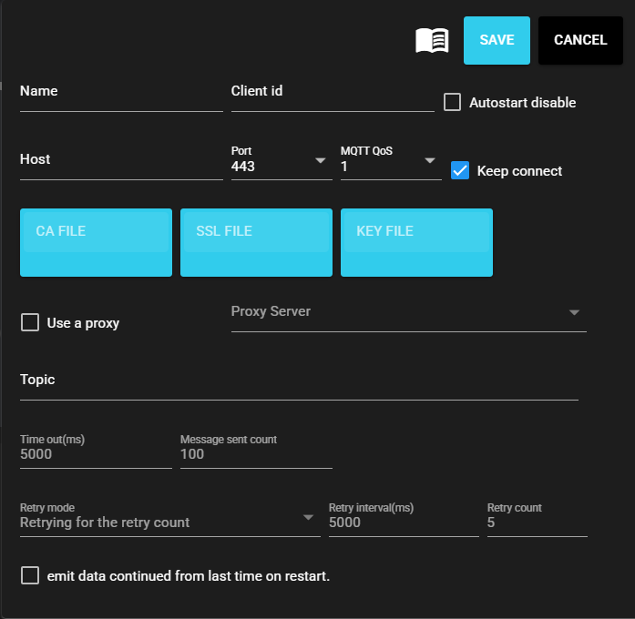Edit the Time out(ms) value
Image resolution: width=635 pixels, height=619 pixels.
[x=96, y=454]
